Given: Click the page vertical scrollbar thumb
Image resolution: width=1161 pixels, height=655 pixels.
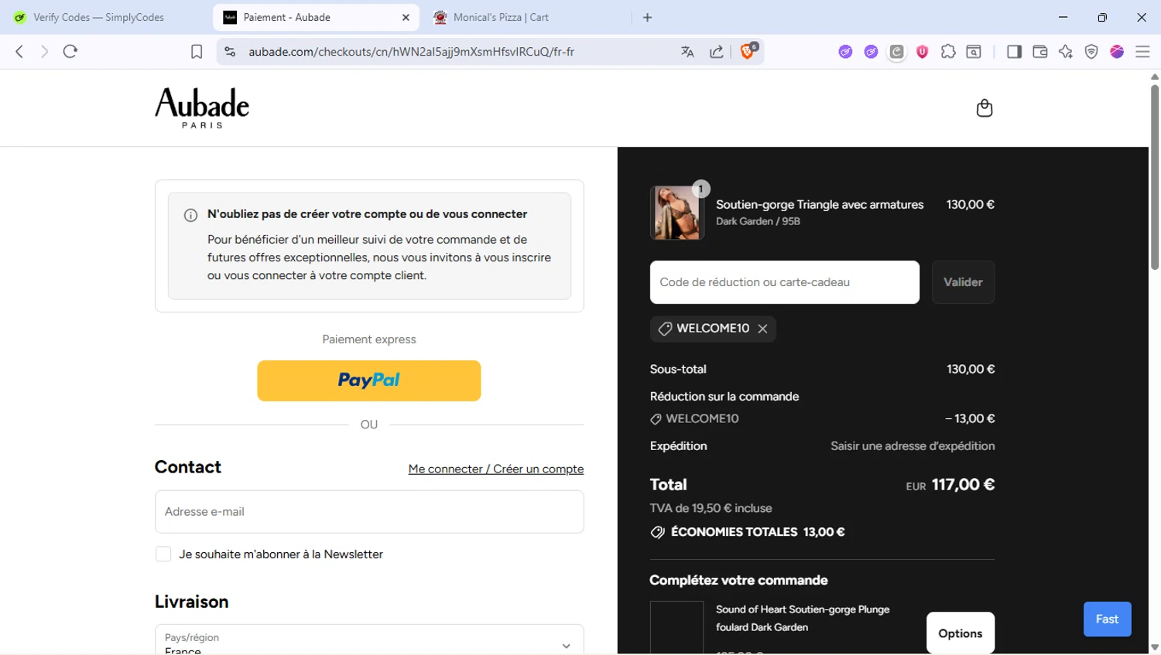Looking at the screenshot, I should 1154,177.
